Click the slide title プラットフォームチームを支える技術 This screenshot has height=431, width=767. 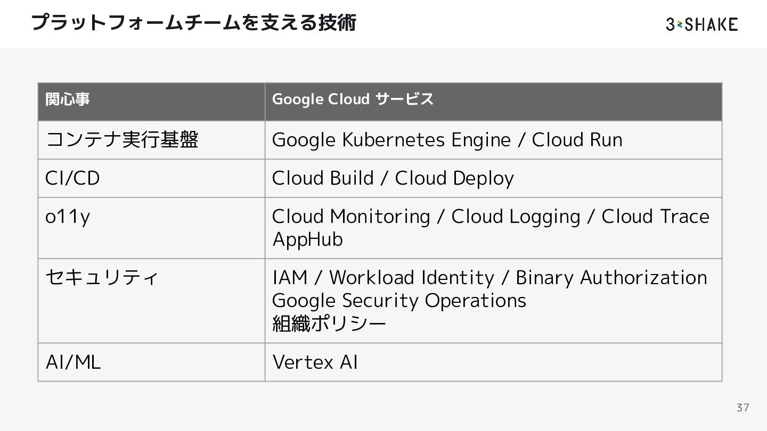193,23
